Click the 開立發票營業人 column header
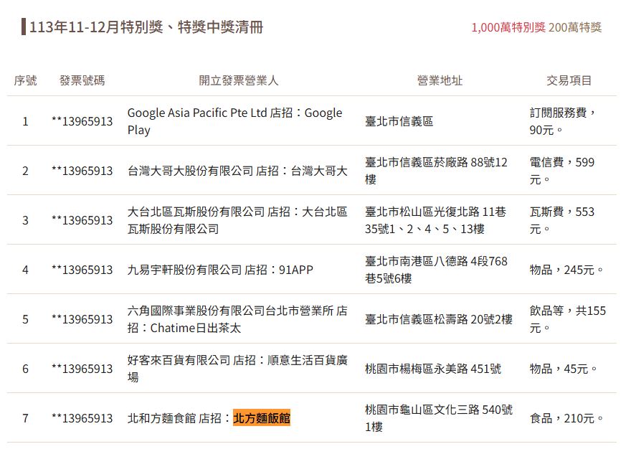 238,80
